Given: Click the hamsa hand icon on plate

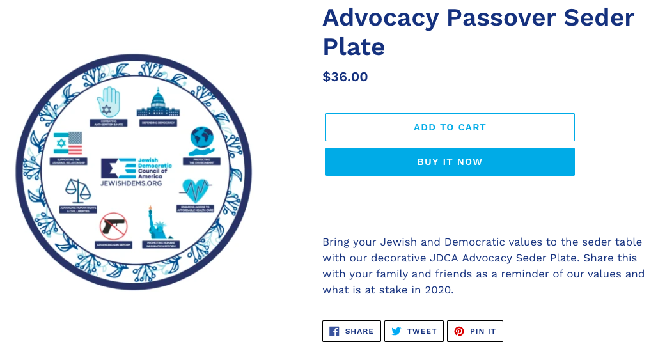Looking at the screenshot, I should click(x=108, y=102).
